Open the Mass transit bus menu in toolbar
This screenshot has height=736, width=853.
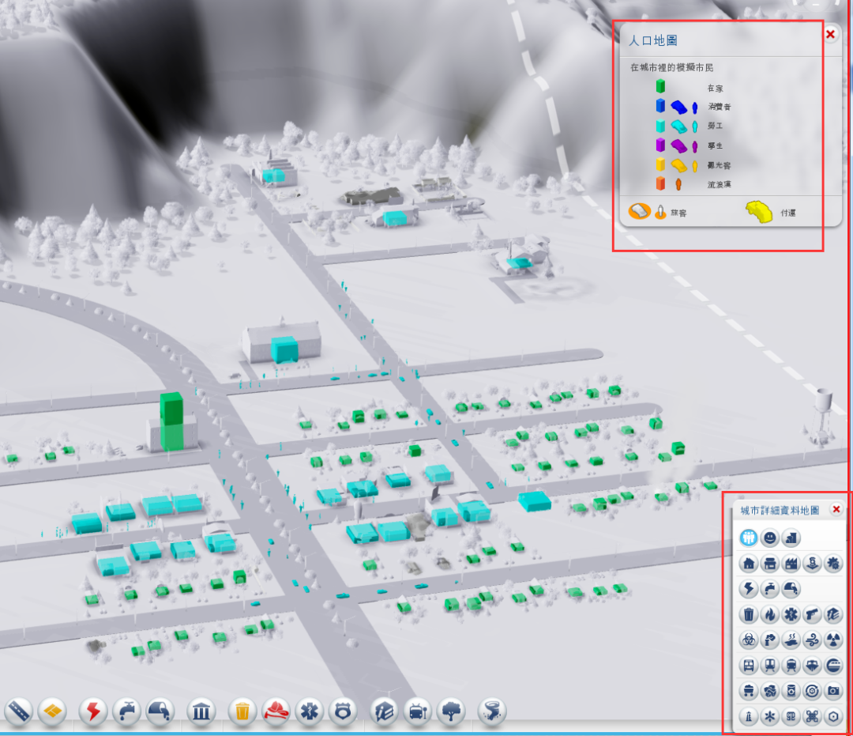pyautogui.click(x=417, y=711)
